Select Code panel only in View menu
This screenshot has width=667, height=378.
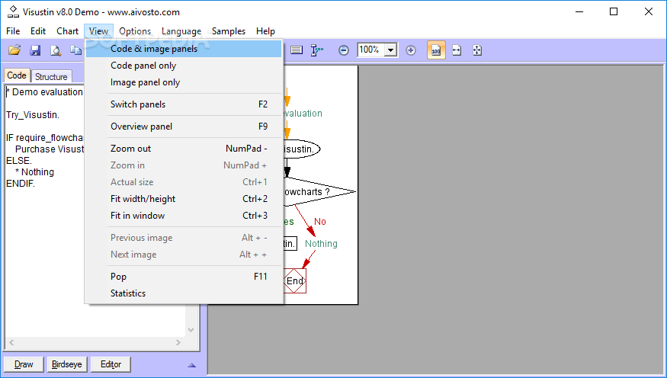[184, 66]
